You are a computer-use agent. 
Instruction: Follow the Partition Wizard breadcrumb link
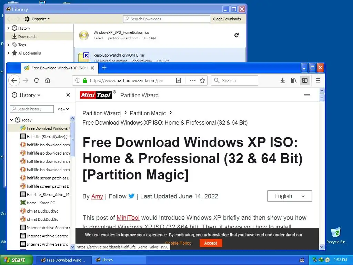pyautogui.click(x=102, y=113)
